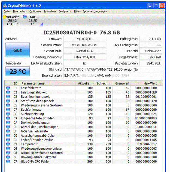The image size is (173, 172).
Task: Click the status orb beside Wiederzugewiesene Sektoren
Action: (x=8, y=105)
